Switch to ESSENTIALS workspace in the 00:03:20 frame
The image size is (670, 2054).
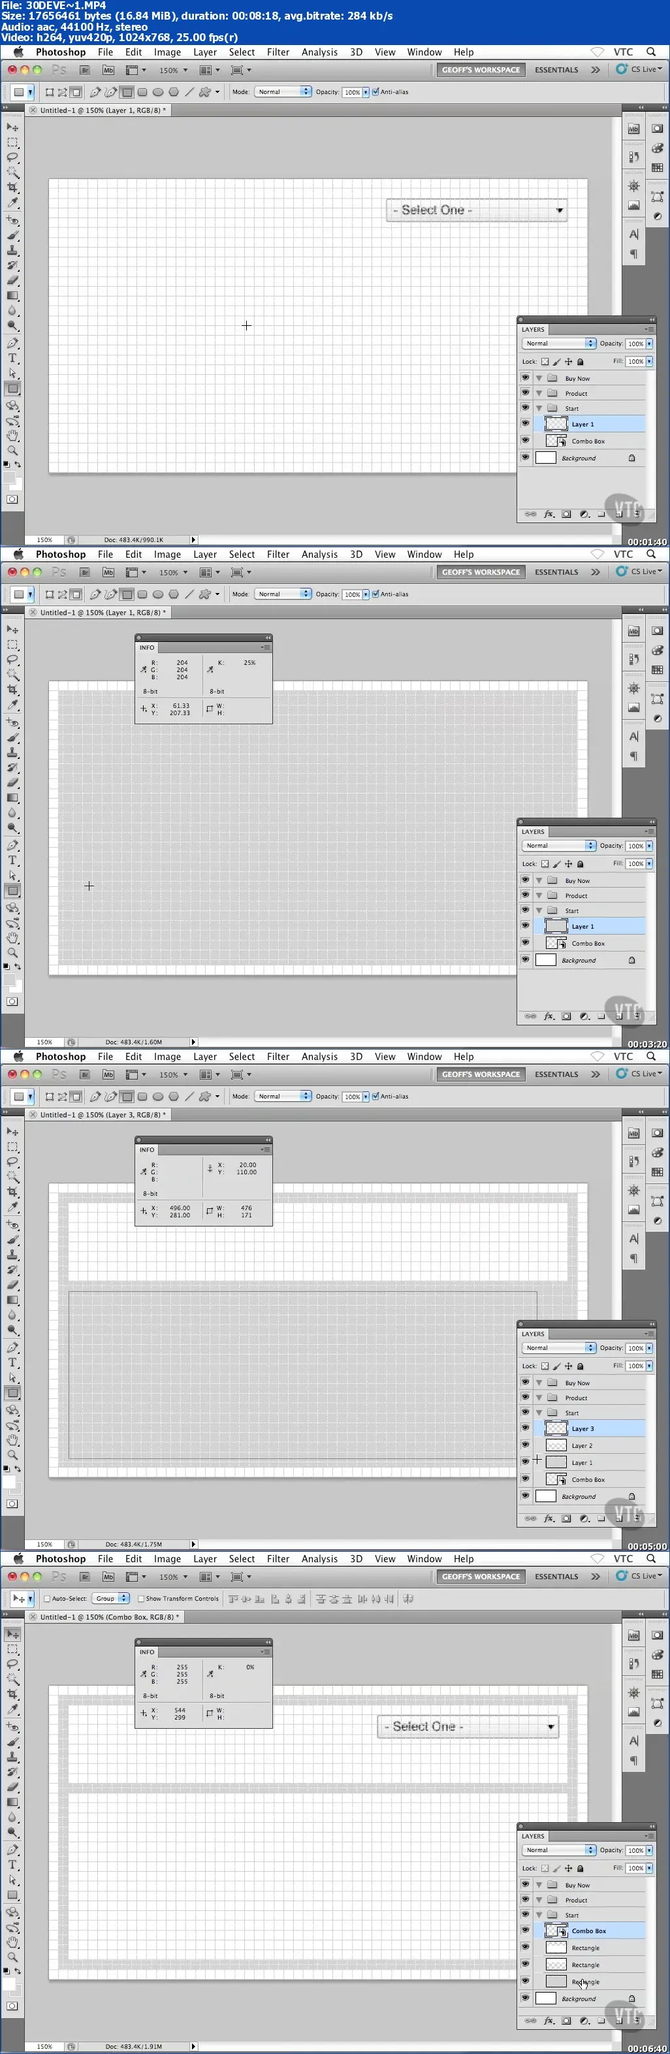point(556,573)
